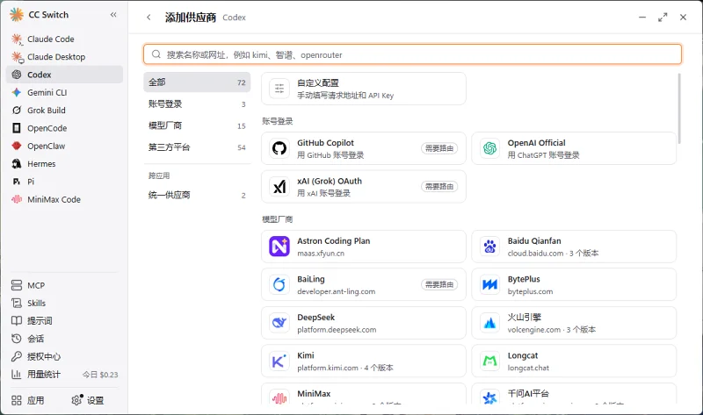The height and width of the screenshot is (415, 703).
Task: Open 设置 gear icon
Action: point(77,400)
